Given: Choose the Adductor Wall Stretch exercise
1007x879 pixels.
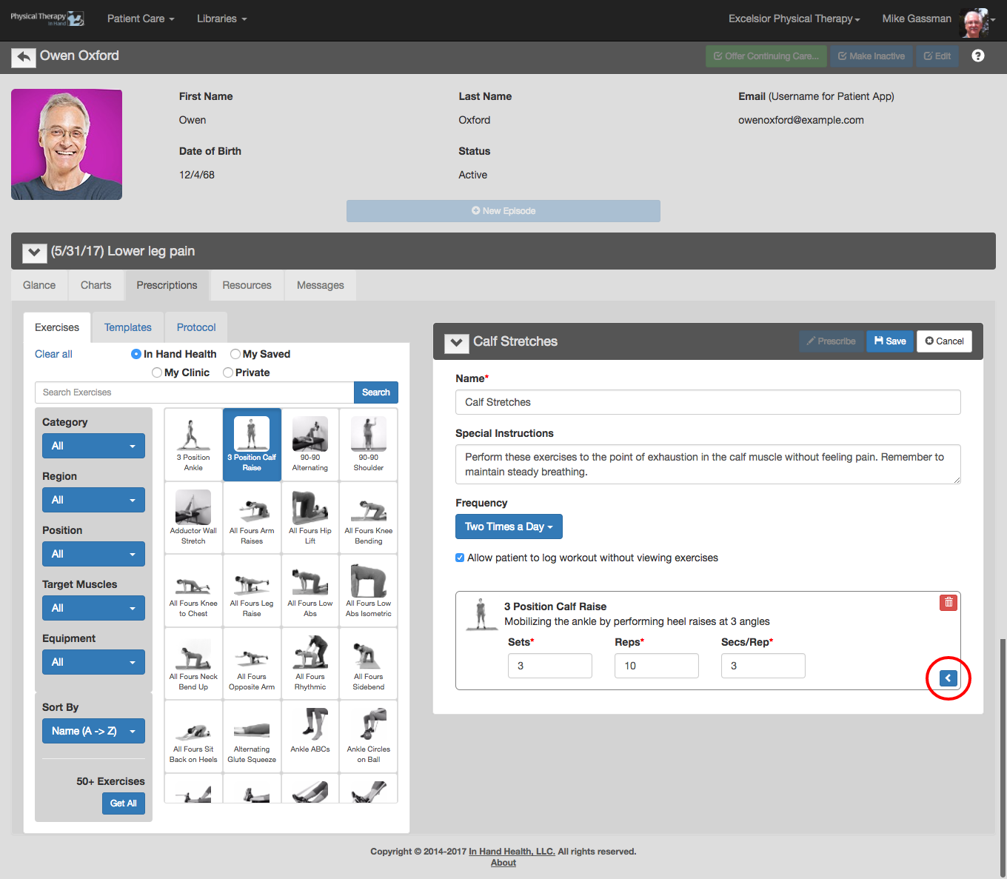Looking at the screenshot, I should (193, 517).
